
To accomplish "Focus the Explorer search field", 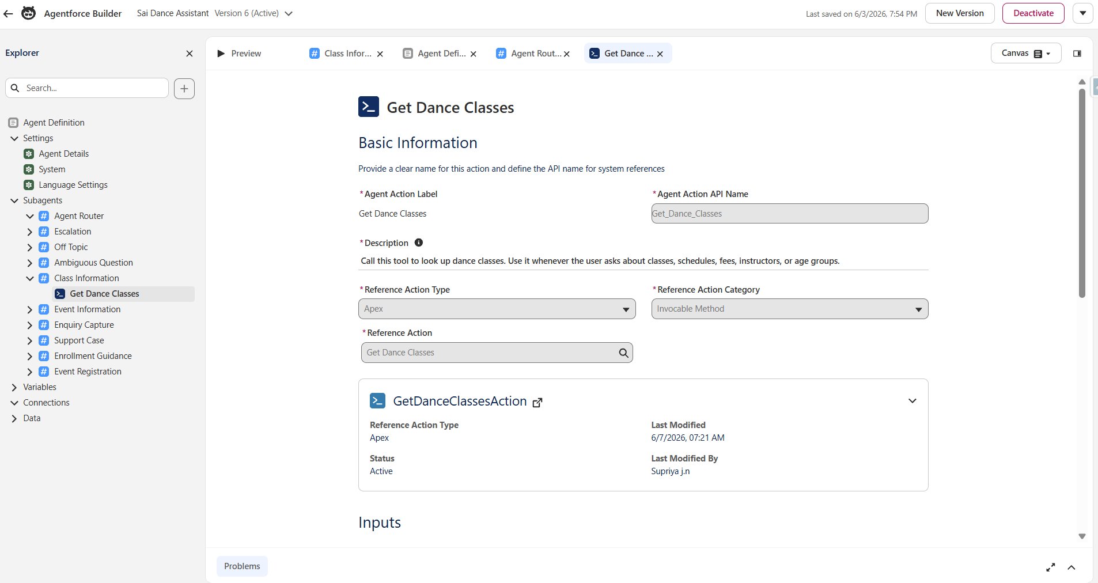I will click(87, 88).
